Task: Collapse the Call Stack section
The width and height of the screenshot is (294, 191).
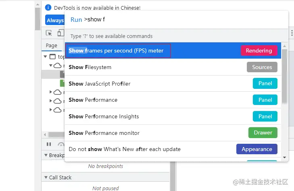Action: 46,177
